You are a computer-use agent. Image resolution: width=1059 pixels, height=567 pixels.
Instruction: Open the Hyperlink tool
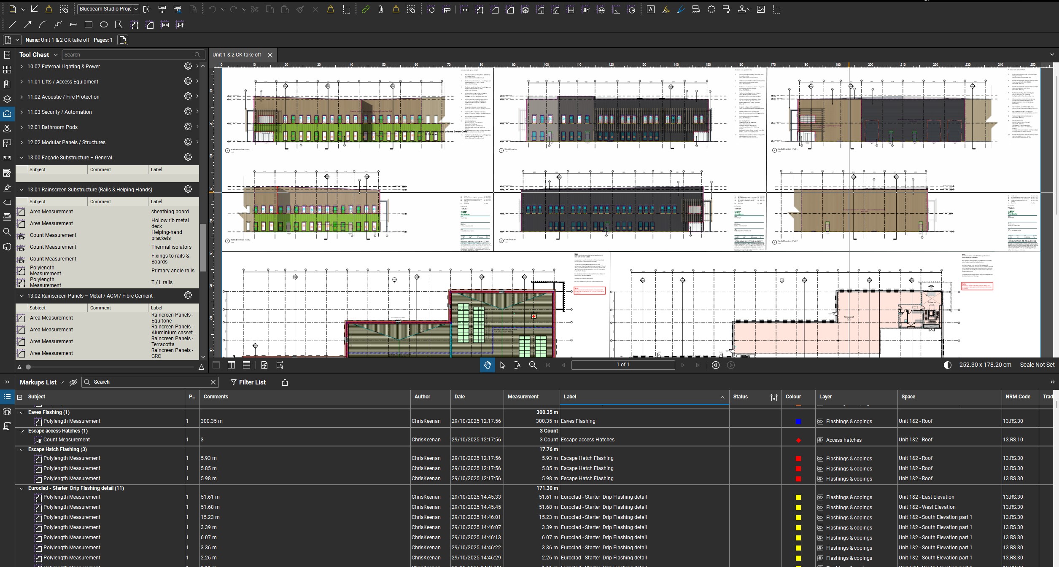click(365, 9)
